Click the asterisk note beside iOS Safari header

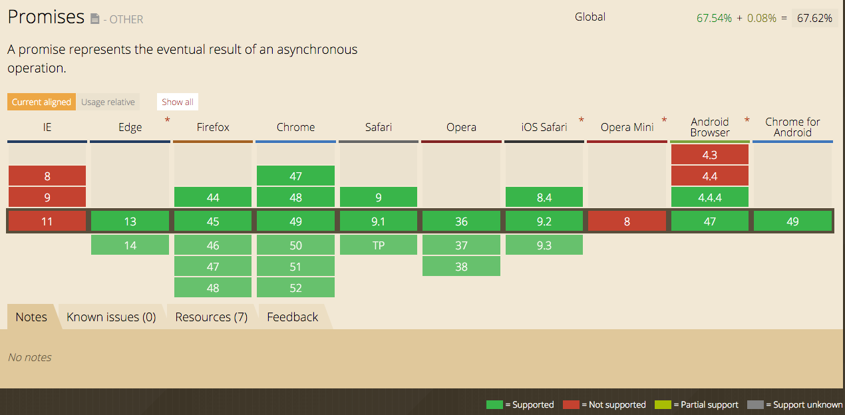[582, 121]
